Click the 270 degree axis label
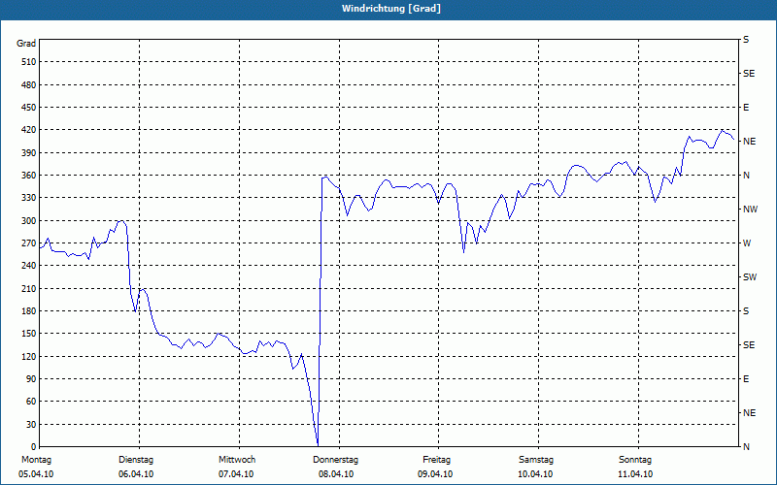 tap(29, 243)
